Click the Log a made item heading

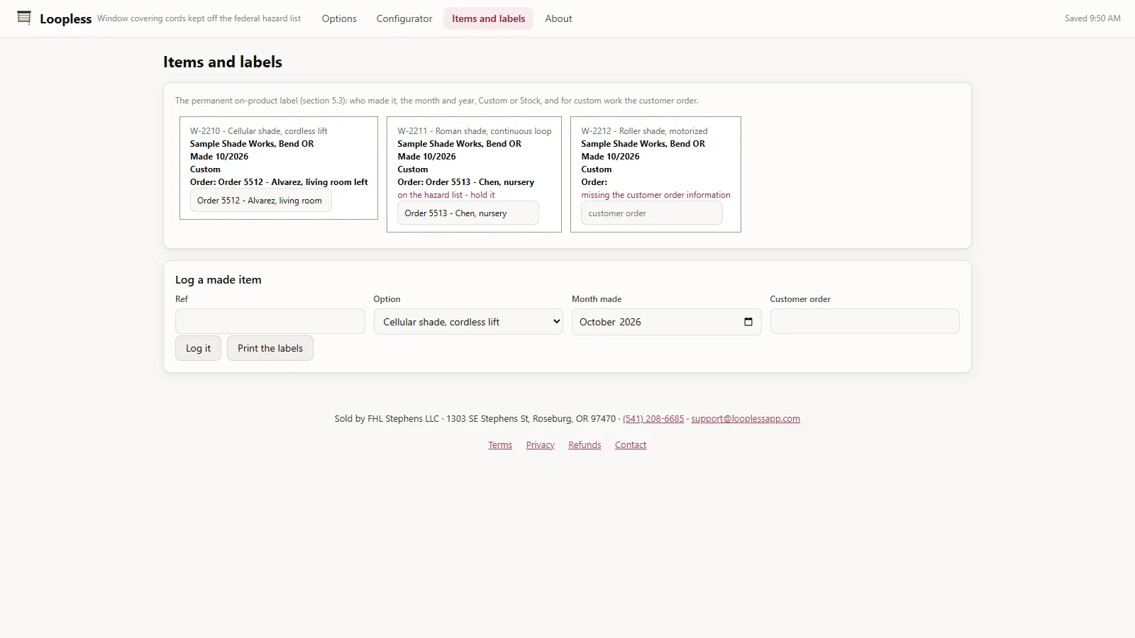click(x=218, y=280)
